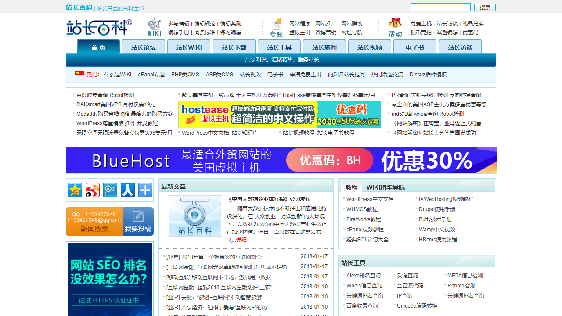Share via Sina Weibo icon
This screenshot has height=316, width=562.
click(x=93, y=190)
